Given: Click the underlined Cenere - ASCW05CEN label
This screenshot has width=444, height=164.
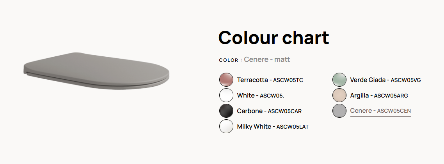Looking at the screenshot, I should tap(380, 111).
